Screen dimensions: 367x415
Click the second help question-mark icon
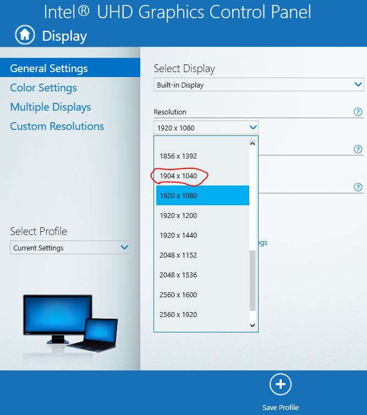pyautogui.click(x=358, y=149)
